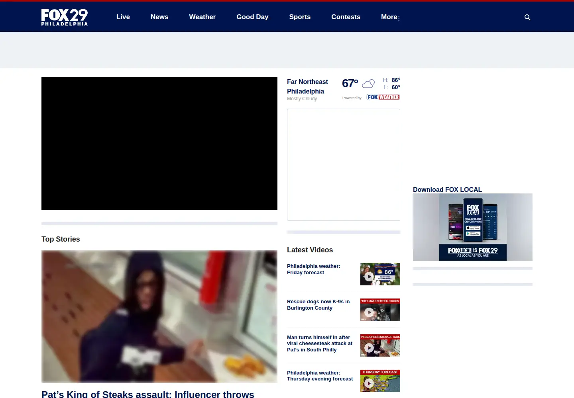Click the low temperature 60° value

[396, 87]
